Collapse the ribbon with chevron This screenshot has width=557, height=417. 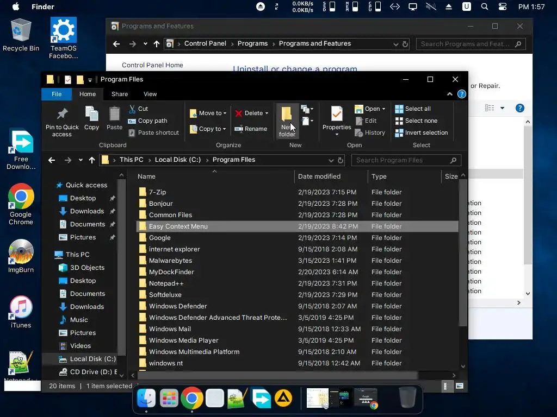coord(450,94)
